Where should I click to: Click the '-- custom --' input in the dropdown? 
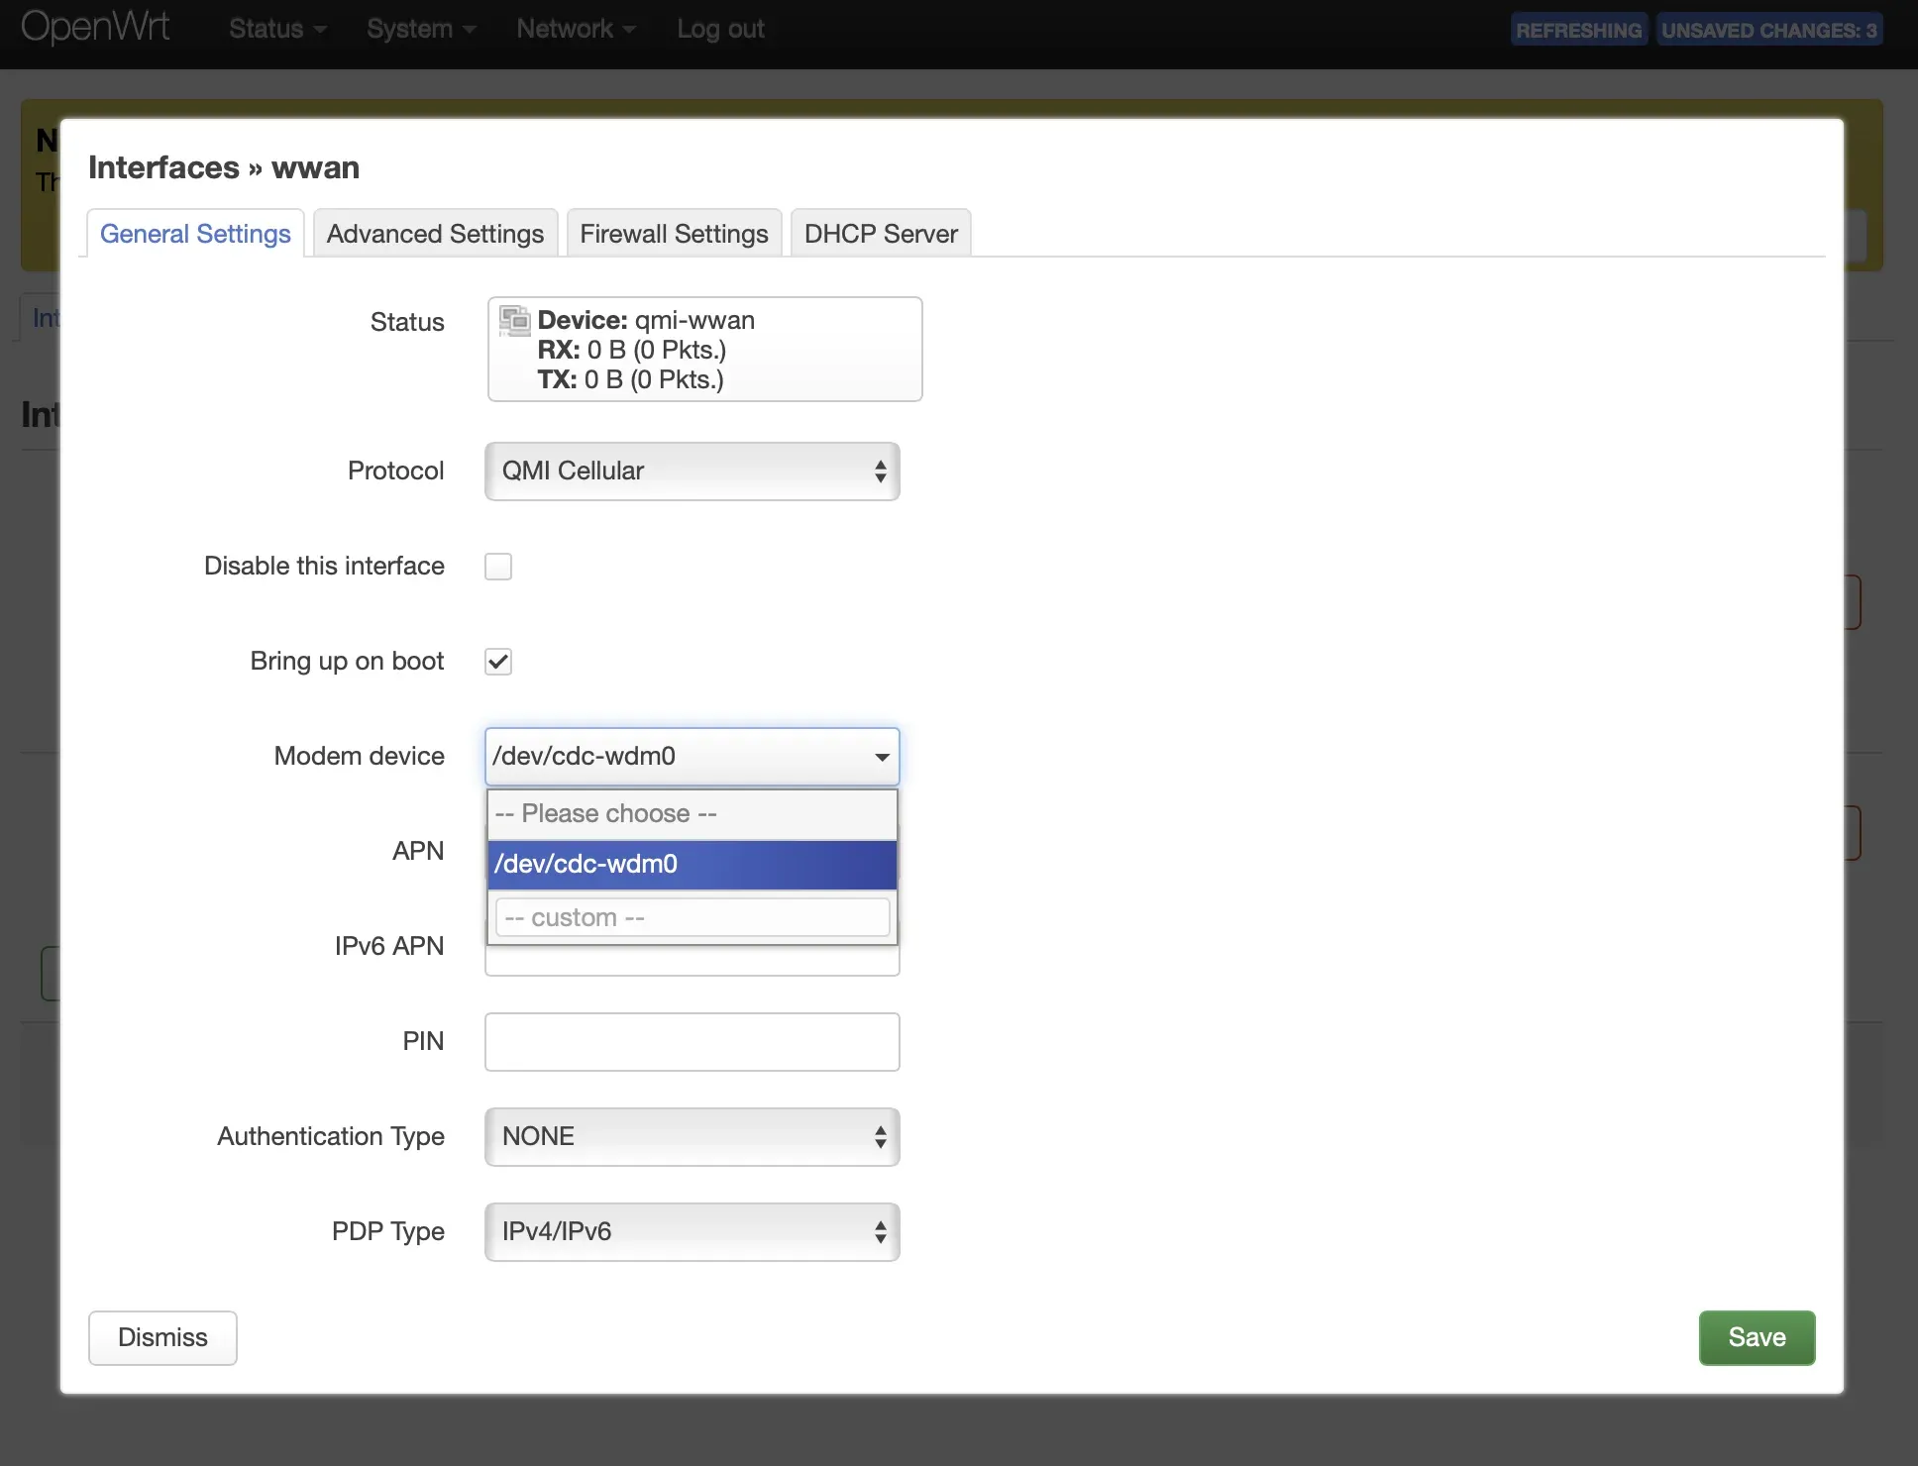coord(692,917)
